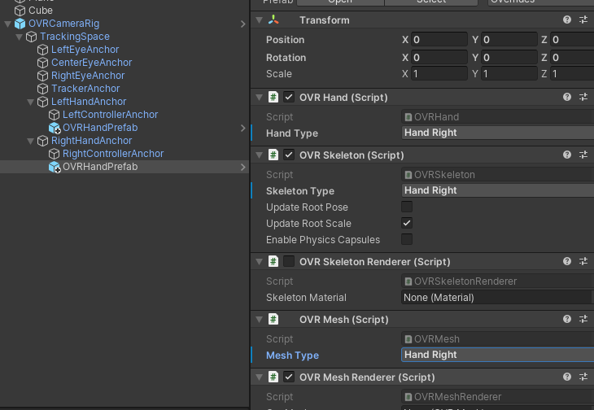This screenshot has width=594, height=410.
Task: Click the Cube object icon
Action: pos(20,11)
